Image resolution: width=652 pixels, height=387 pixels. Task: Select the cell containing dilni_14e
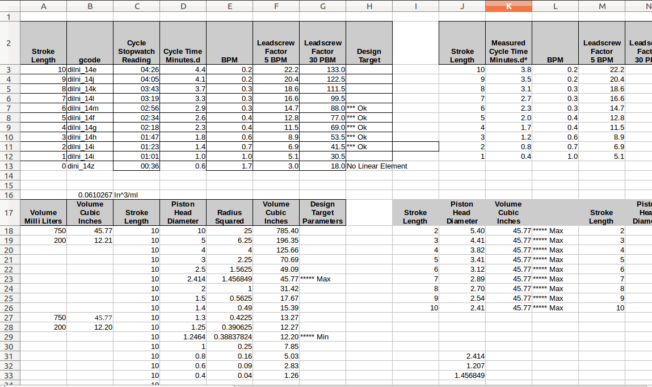90,70
